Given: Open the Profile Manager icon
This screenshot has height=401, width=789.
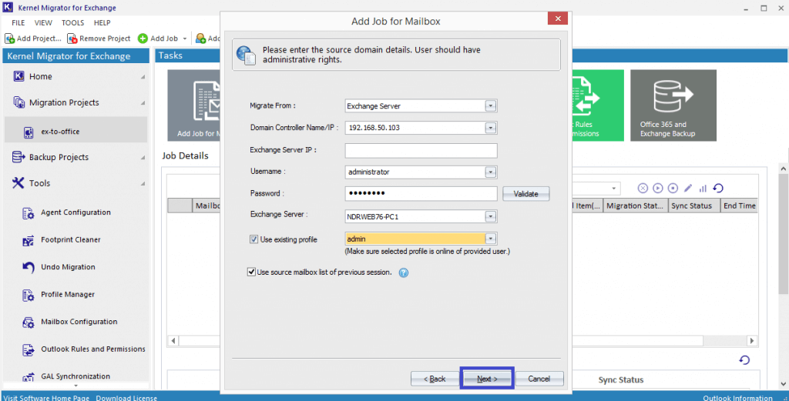Looking at the screenshot, I should 29,295.
